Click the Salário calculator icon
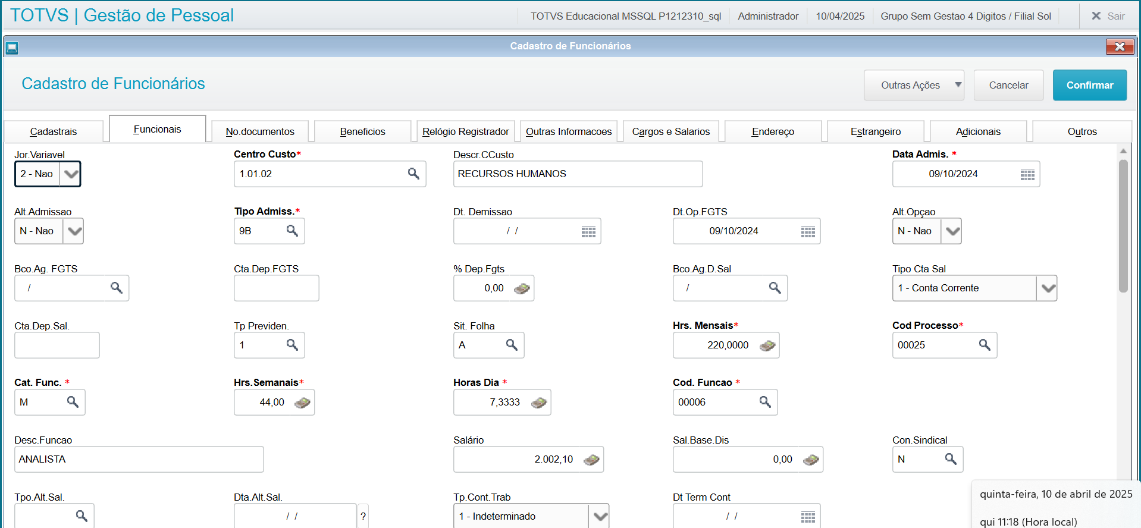1141x528 pixels. click(x=591, y=460)
